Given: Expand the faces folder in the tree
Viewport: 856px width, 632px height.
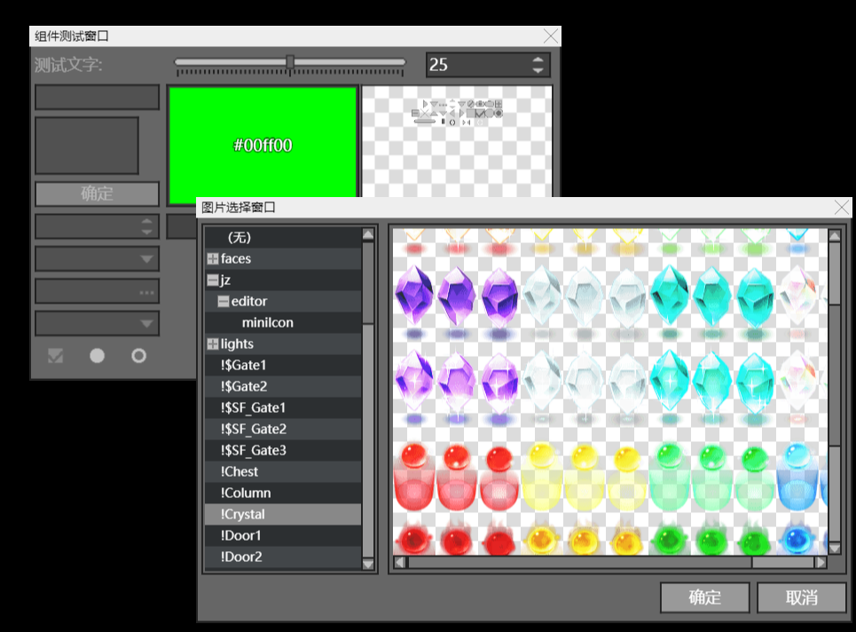Looking at the screenshot, I should click(212, 259).
